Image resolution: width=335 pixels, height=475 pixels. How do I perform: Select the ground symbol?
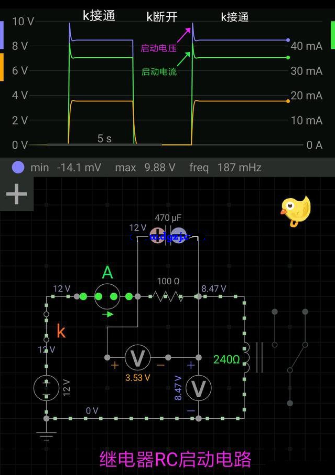(x=46, y=435)
